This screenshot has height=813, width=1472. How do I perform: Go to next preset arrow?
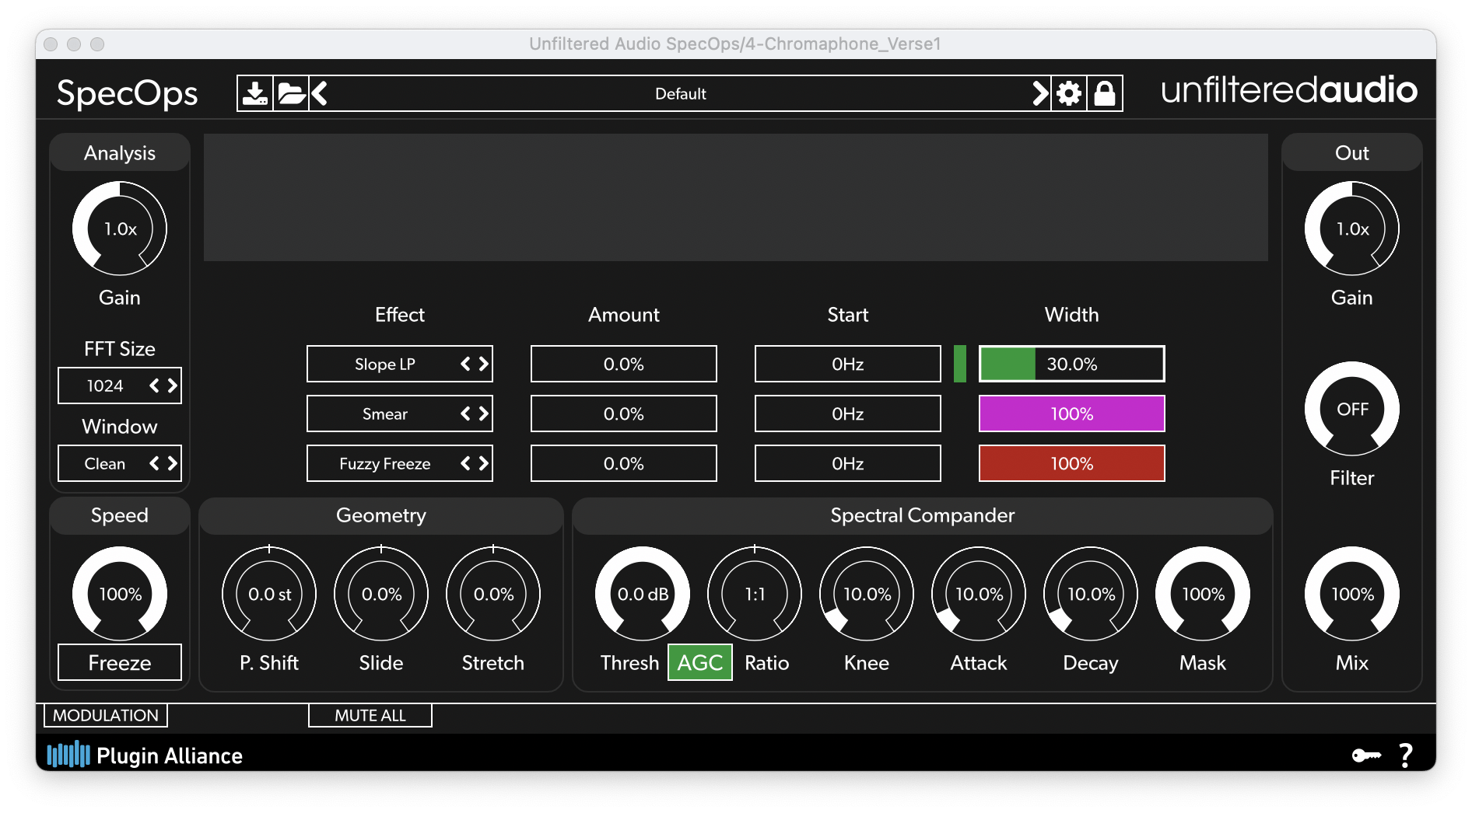[1039, 93]
